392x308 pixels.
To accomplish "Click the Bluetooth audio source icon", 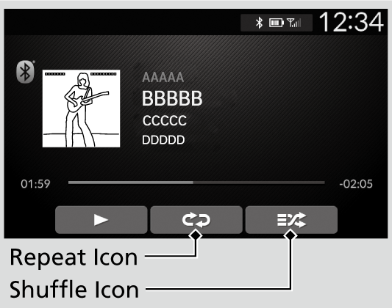I will pos(25,72).
